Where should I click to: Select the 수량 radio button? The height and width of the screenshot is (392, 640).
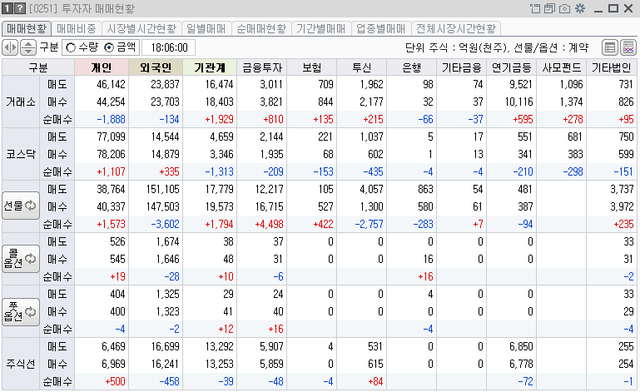(x=71, y=47)
